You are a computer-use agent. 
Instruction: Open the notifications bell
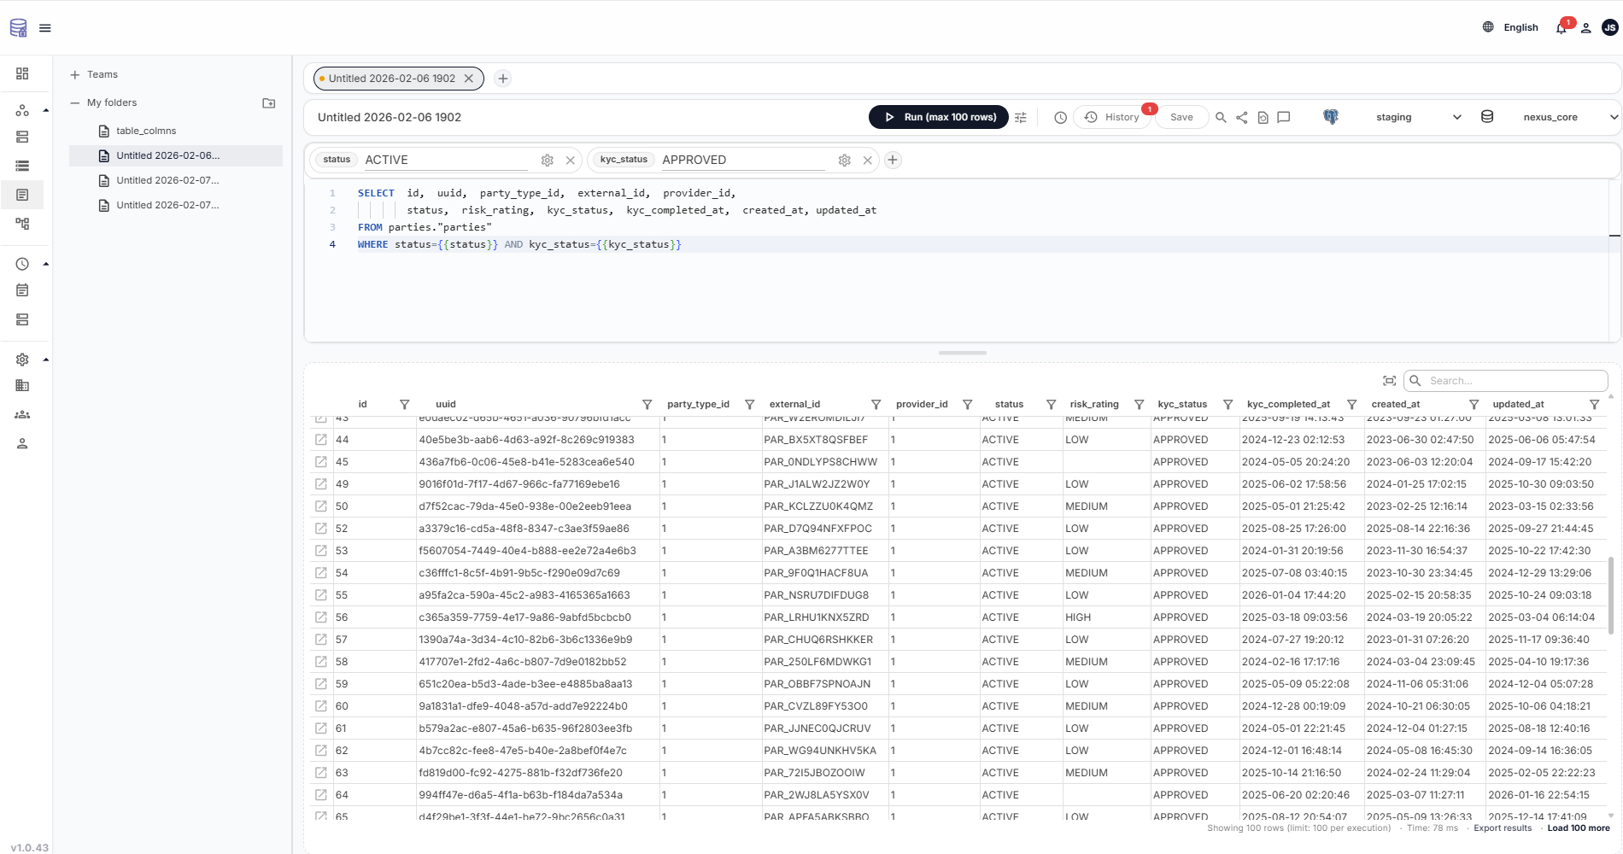pyautogui.click(x=1561, y=27)
